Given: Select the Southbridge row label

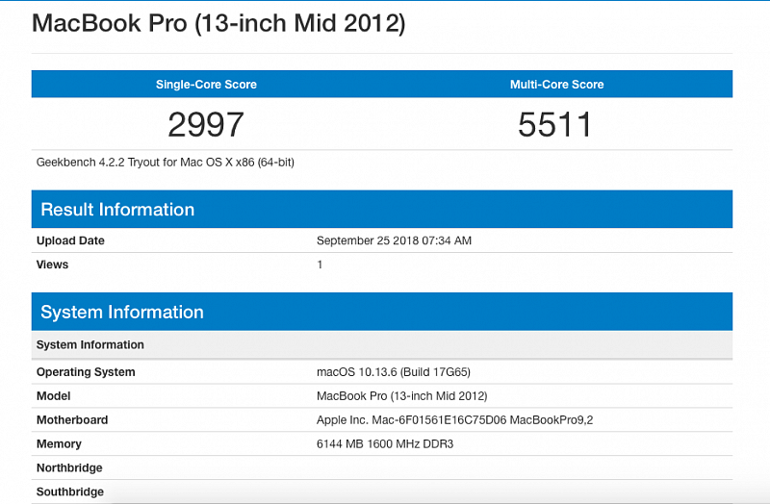Looking at the screenshot, I should pyautogui.click(x=70, y=492).
